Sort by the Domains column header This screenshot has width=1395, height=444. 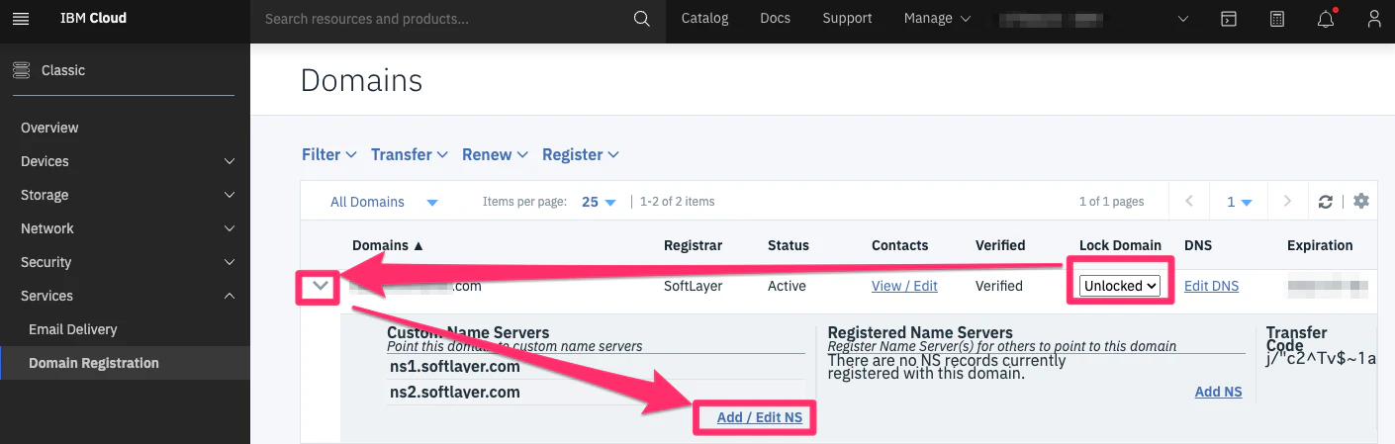click(388, 245)
